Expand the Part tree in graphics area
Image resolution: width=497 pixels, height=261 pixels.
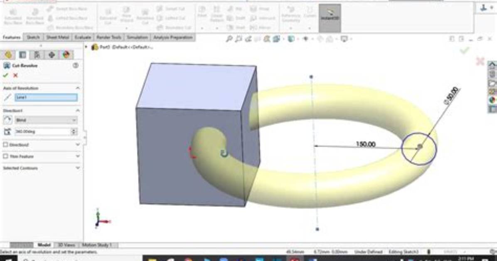[x=86, y=47]
